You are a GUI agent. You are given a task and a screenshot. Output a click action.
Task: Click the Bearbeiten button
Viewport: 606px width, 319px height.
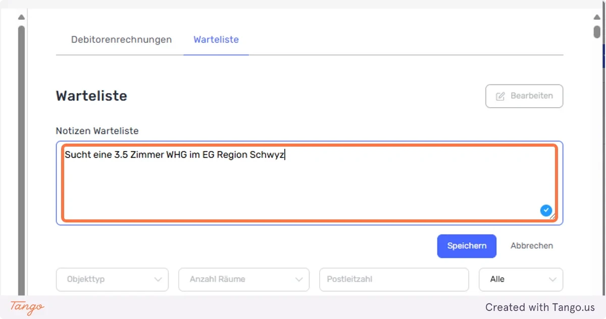click(x=524, y=96)
